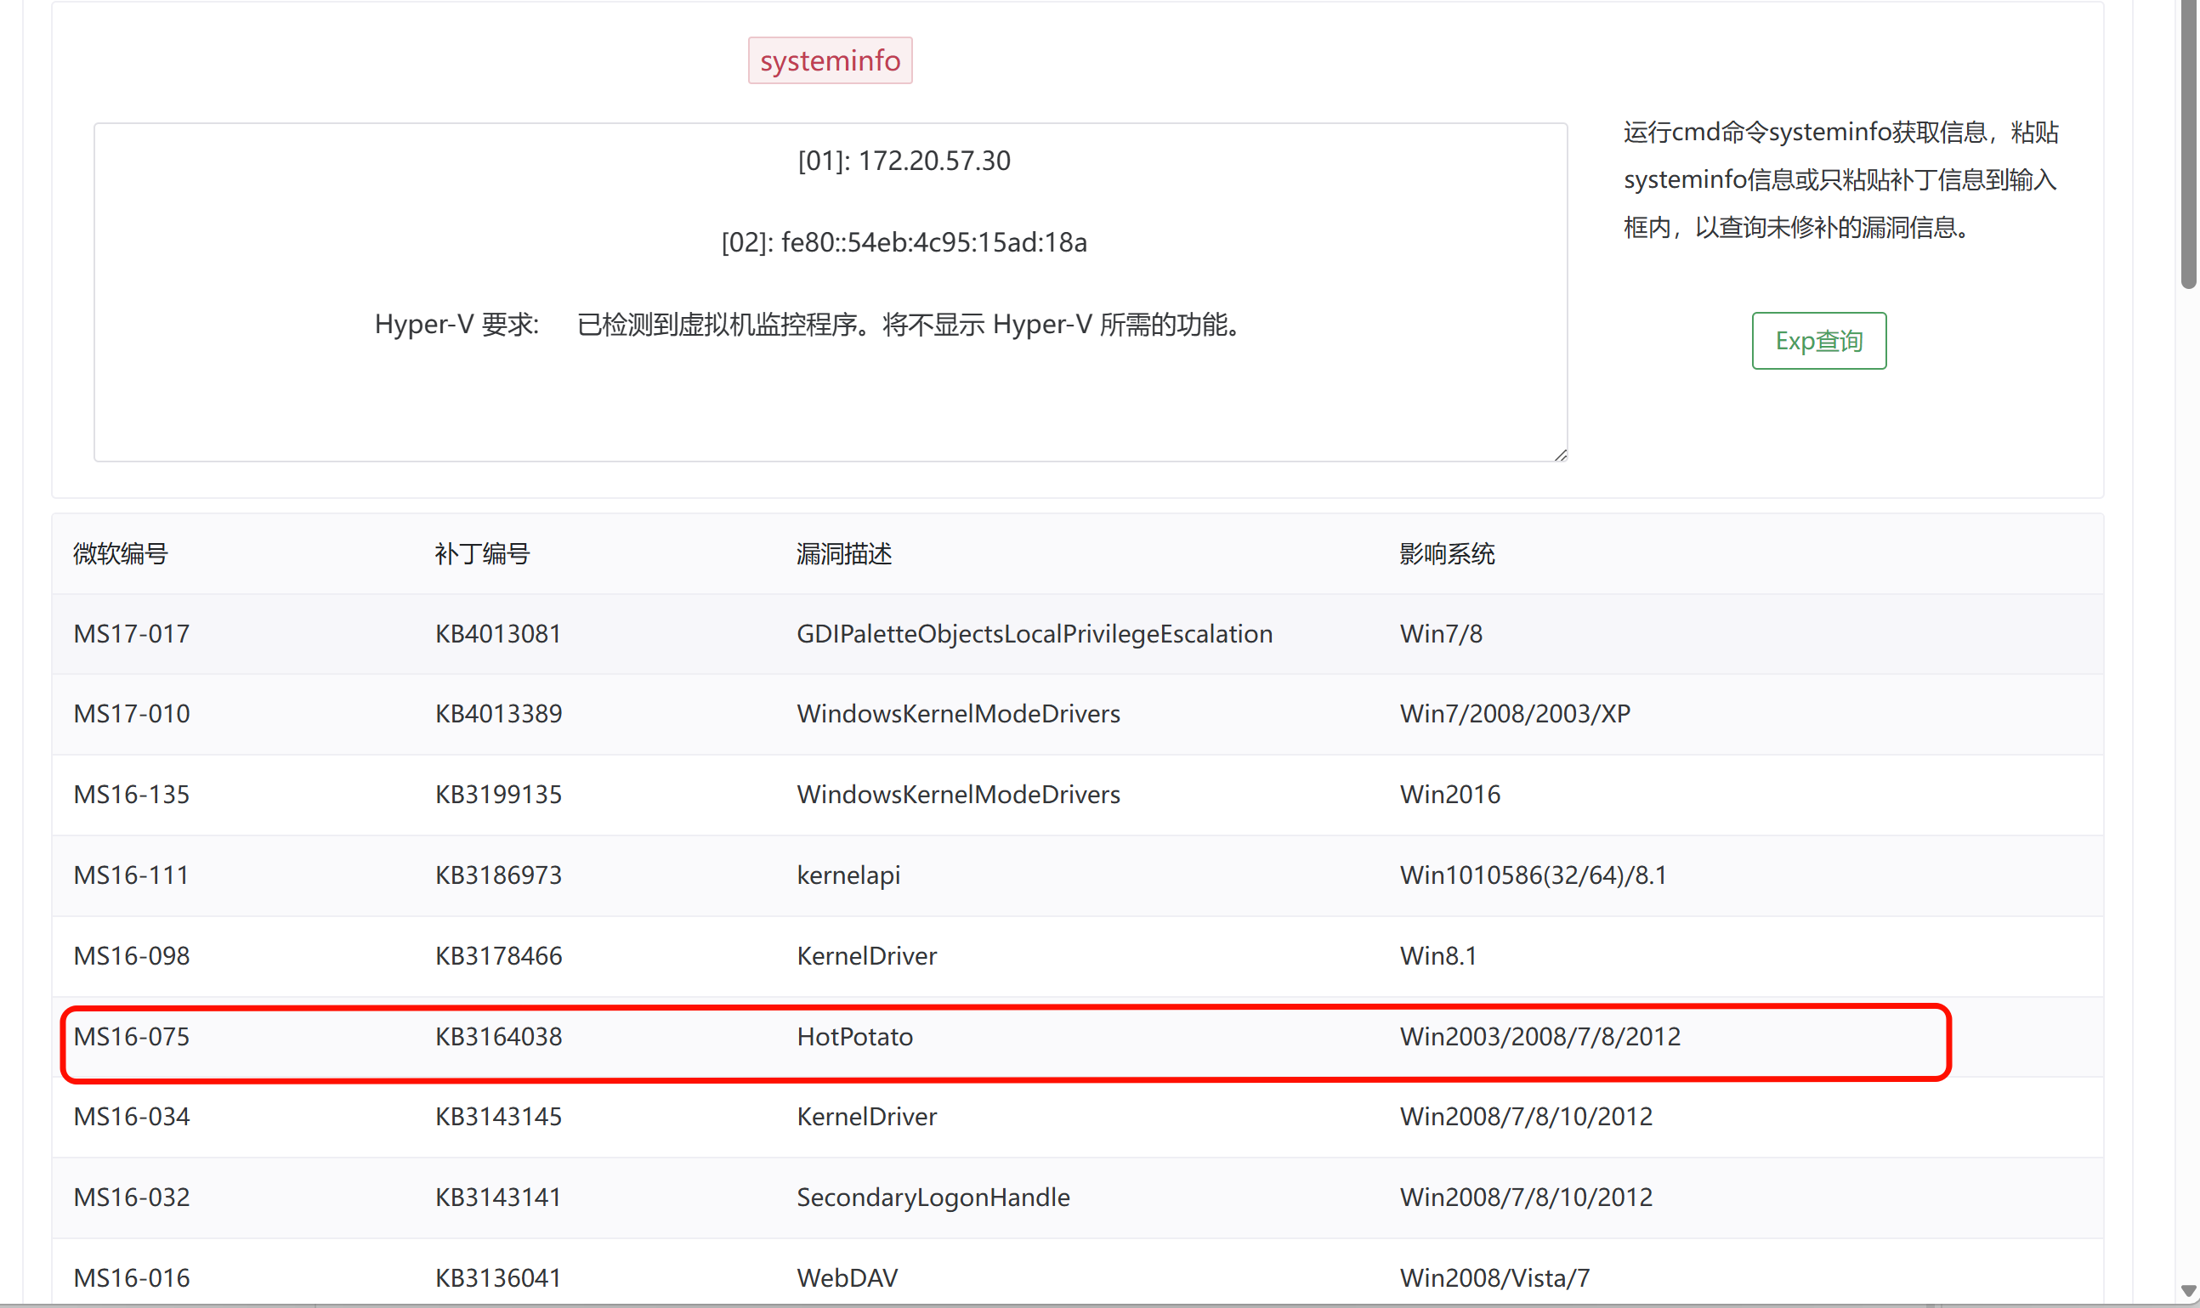Select patch number KB4013389
The height and width of the screenshot is (1308, 2200).
pos(498,713)
